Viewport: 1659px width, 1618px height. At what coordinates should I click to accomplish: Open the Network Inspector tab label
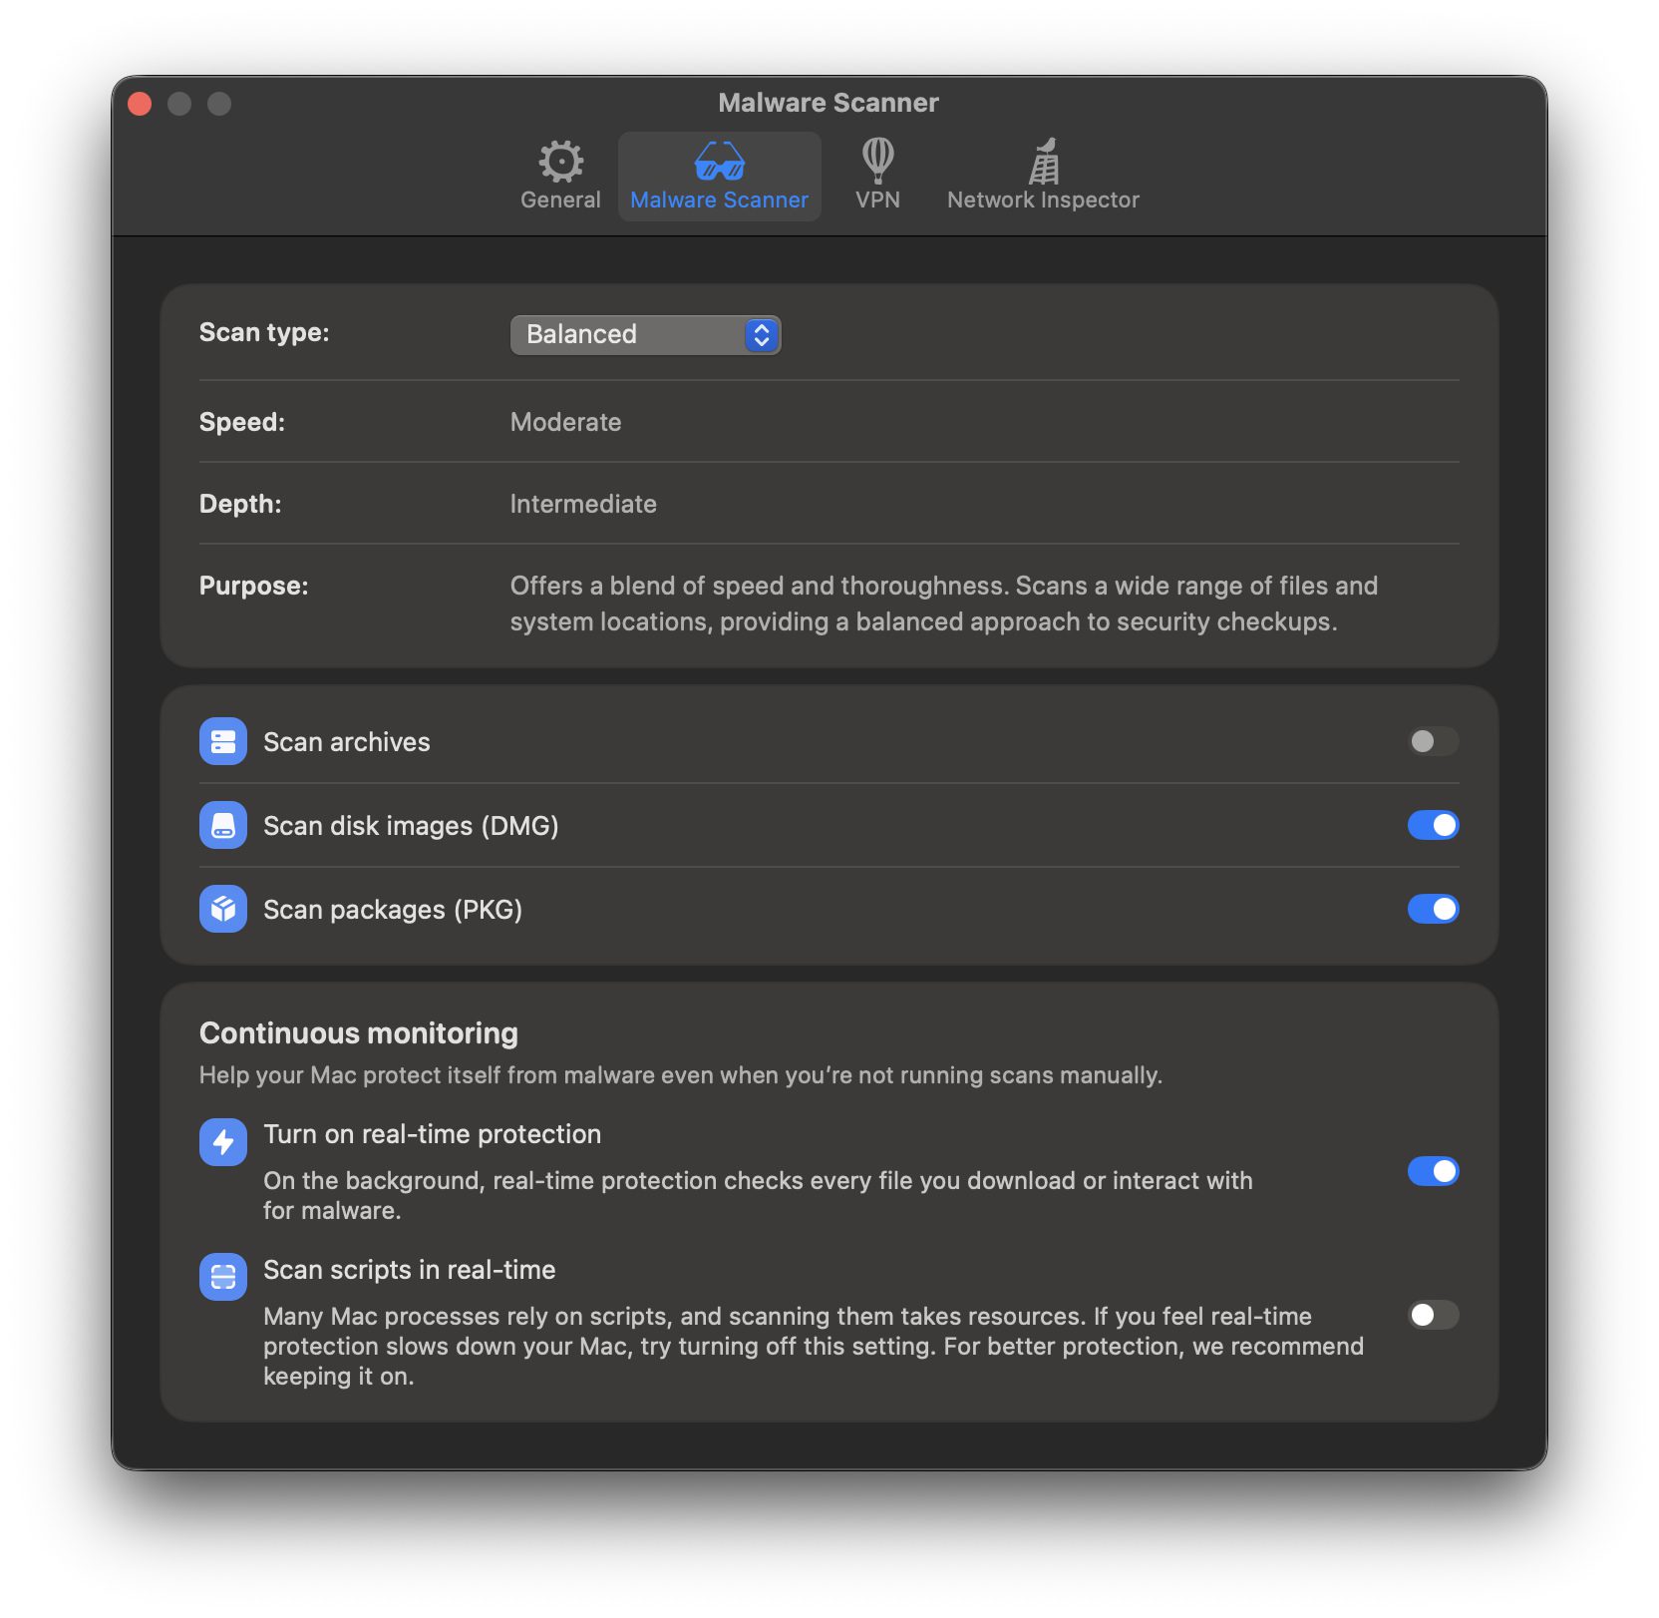[1043, 200]
